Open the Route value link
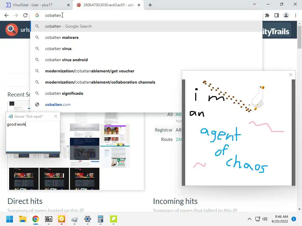The image size is (302, 226). (x=179, y=139)
